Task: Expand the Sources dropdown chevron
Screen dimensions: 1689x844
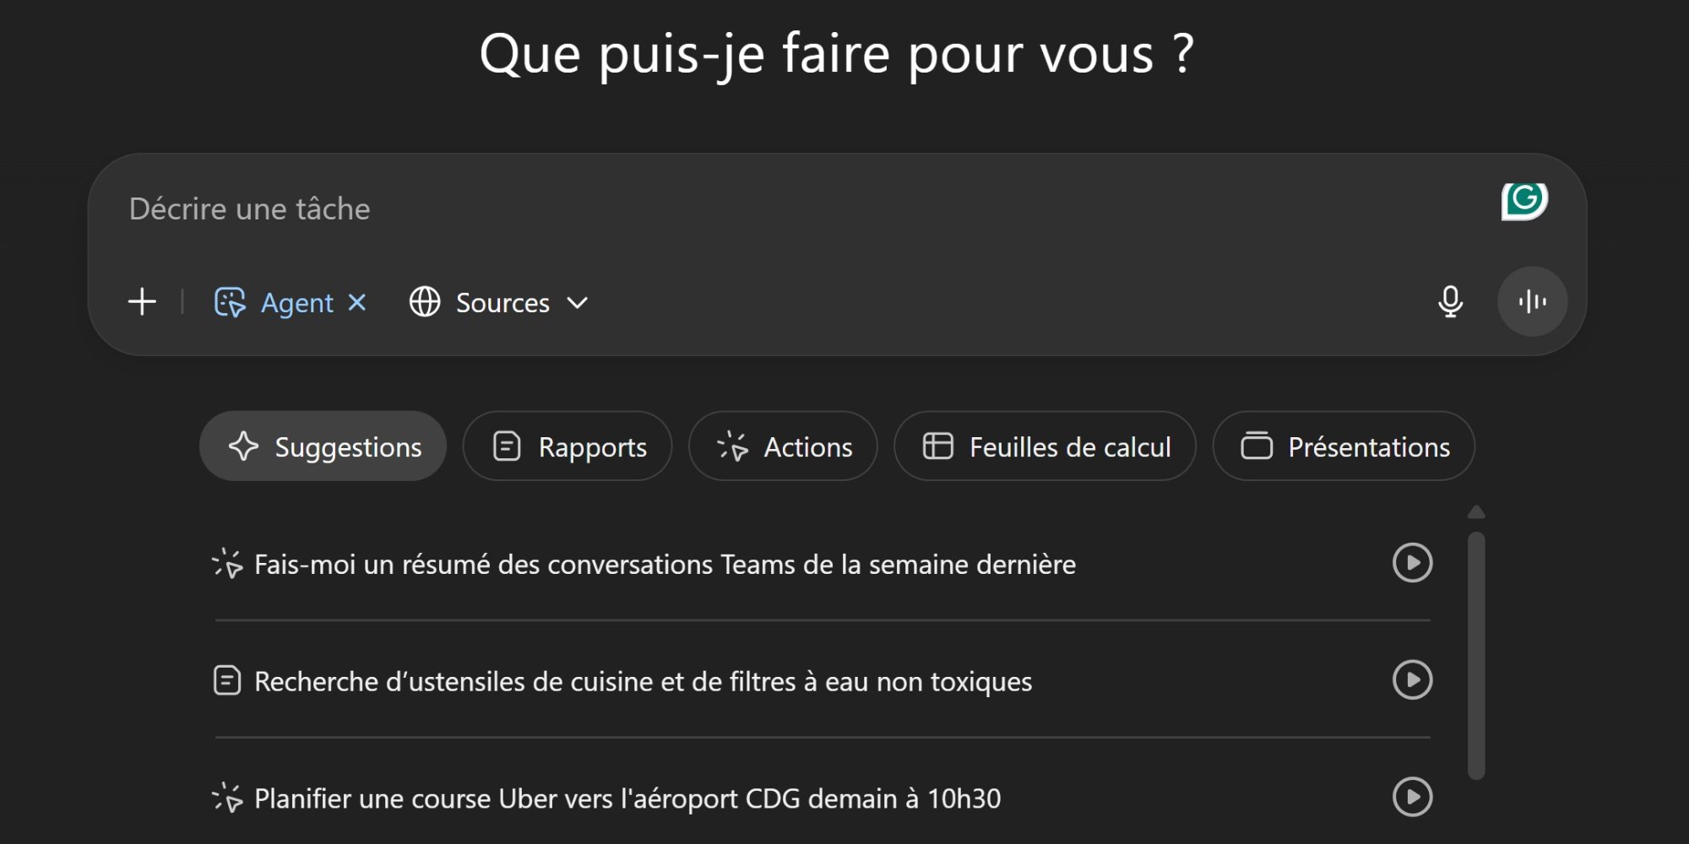Action: pos(578,302)
